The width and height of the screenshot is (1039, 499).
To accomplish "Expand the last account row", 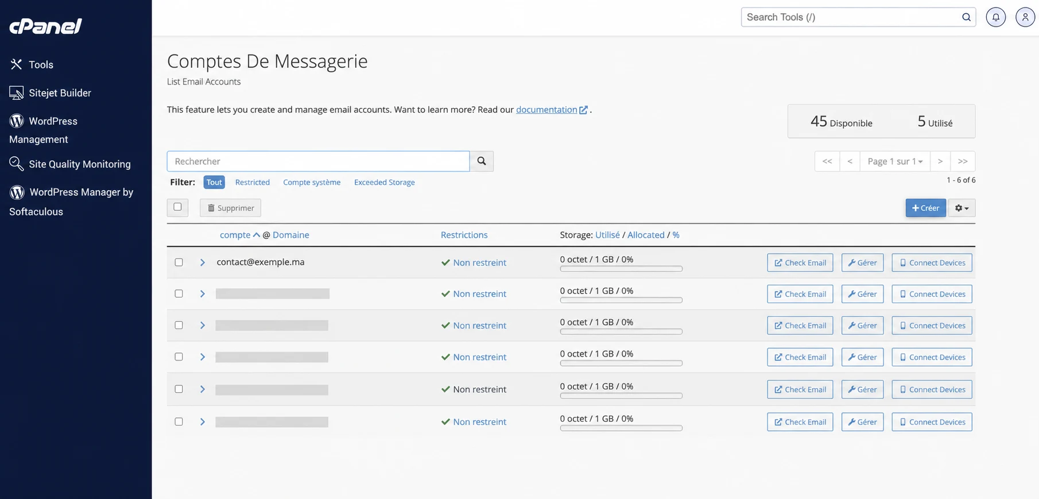I will point(203,422).
